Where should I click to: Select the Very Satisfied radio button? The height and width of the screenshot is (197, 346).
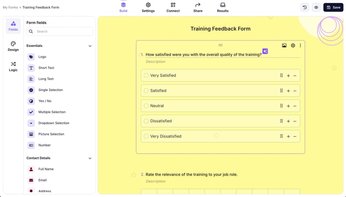point(146,75)
